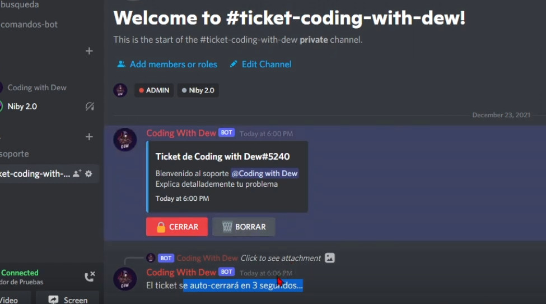Click the small avatar in the reply preview
Image resolution: width=546 pixels, height=304 pixels.
pyautogui.click(x=151, y=258)
